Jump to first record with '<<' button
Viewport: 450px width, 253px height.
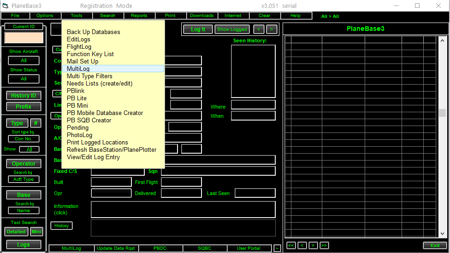291,245
